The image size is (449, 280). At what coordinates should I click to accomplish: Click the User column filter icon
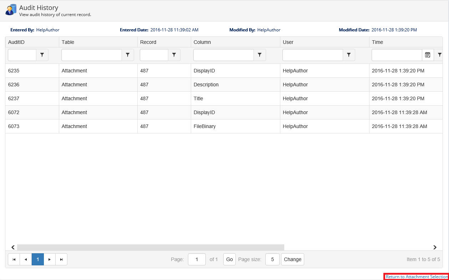click(x=349, y=55)
